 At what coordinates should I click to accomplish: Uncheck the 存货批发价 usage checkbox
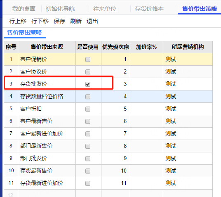click(88, 84)
